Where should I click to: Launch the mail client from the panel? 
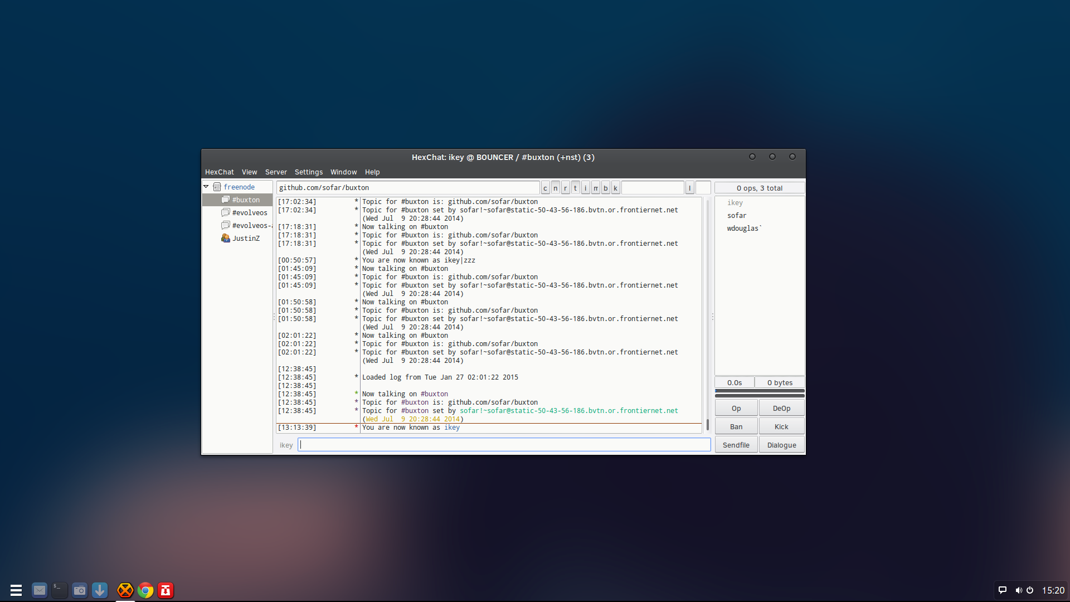(x=40, y=590)
